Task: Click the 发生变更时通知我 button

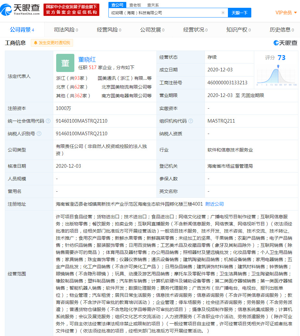Action: tap(52, 43)
